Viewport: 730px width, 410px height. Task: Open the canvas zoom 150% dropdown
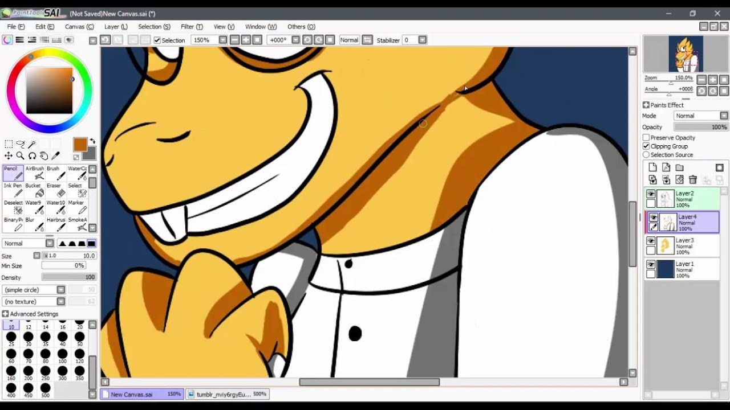click(x=223, y=40)
